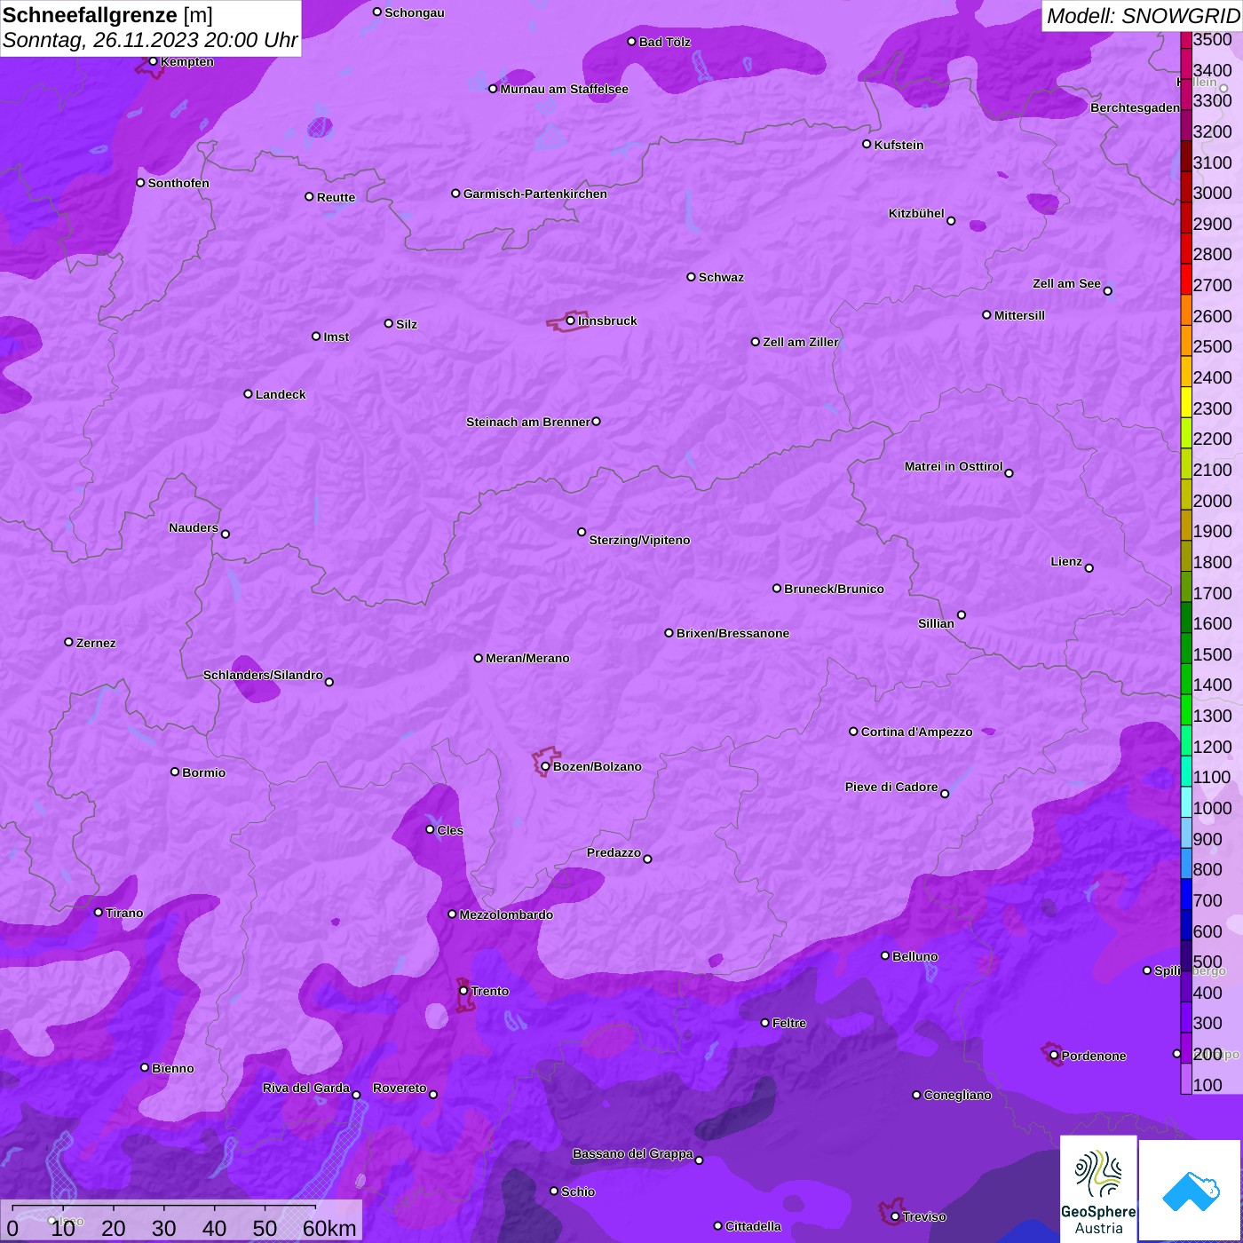Click the date Sonntag, 26.11.2023 20:00 Uhr
This screenshot has width=1243, height=1243.
(x=150, y=40)
